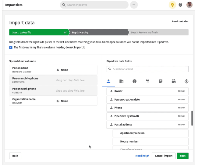Click drop zone for Person work phone
This screenshot has height=166, width=198.
pos(75,91)
